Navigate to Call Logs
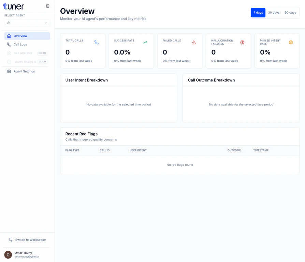This screenshot has width=305, height=262. point(20,44)
